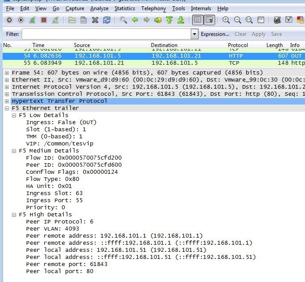Stop the running capture icon
This screenshot has width=305, height=282.
(44, 20)
